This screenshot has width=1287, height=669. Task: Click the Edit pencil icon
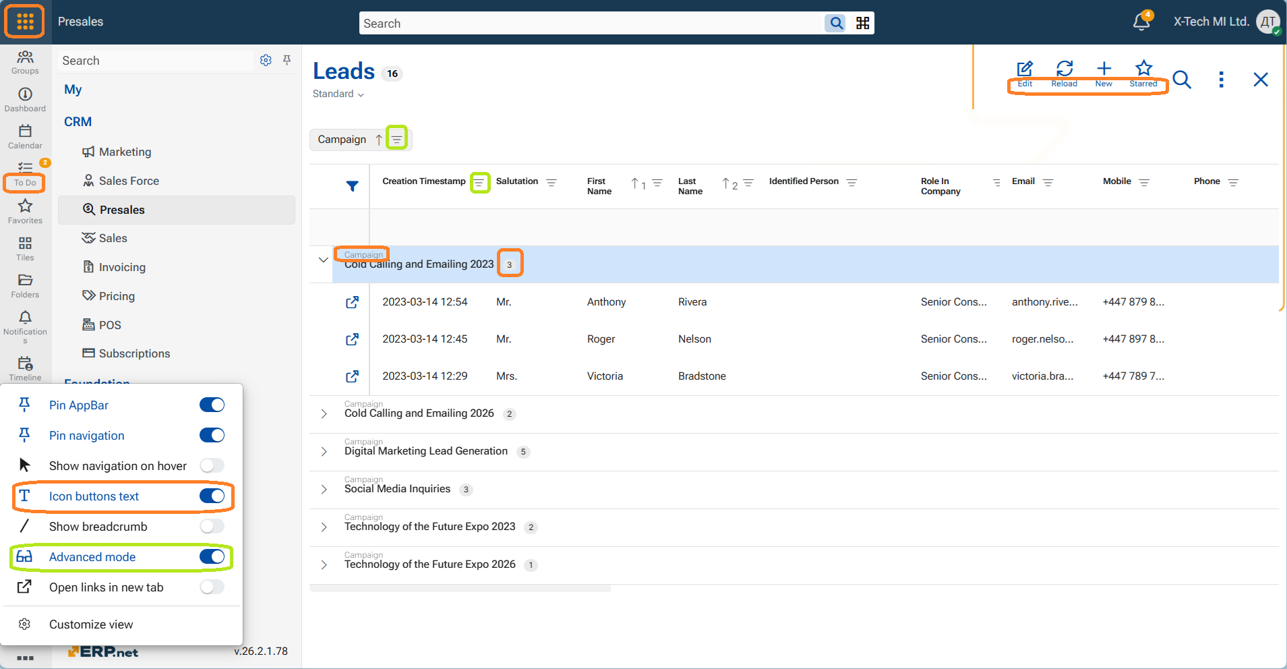(x=1025, y=69)
